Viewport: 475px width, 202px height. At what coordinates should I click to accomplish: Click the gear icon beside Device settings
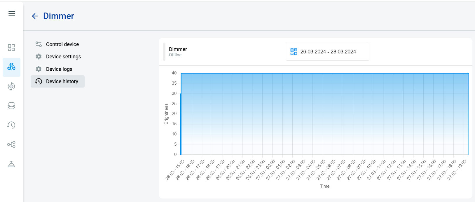click(x=39, y=57)
